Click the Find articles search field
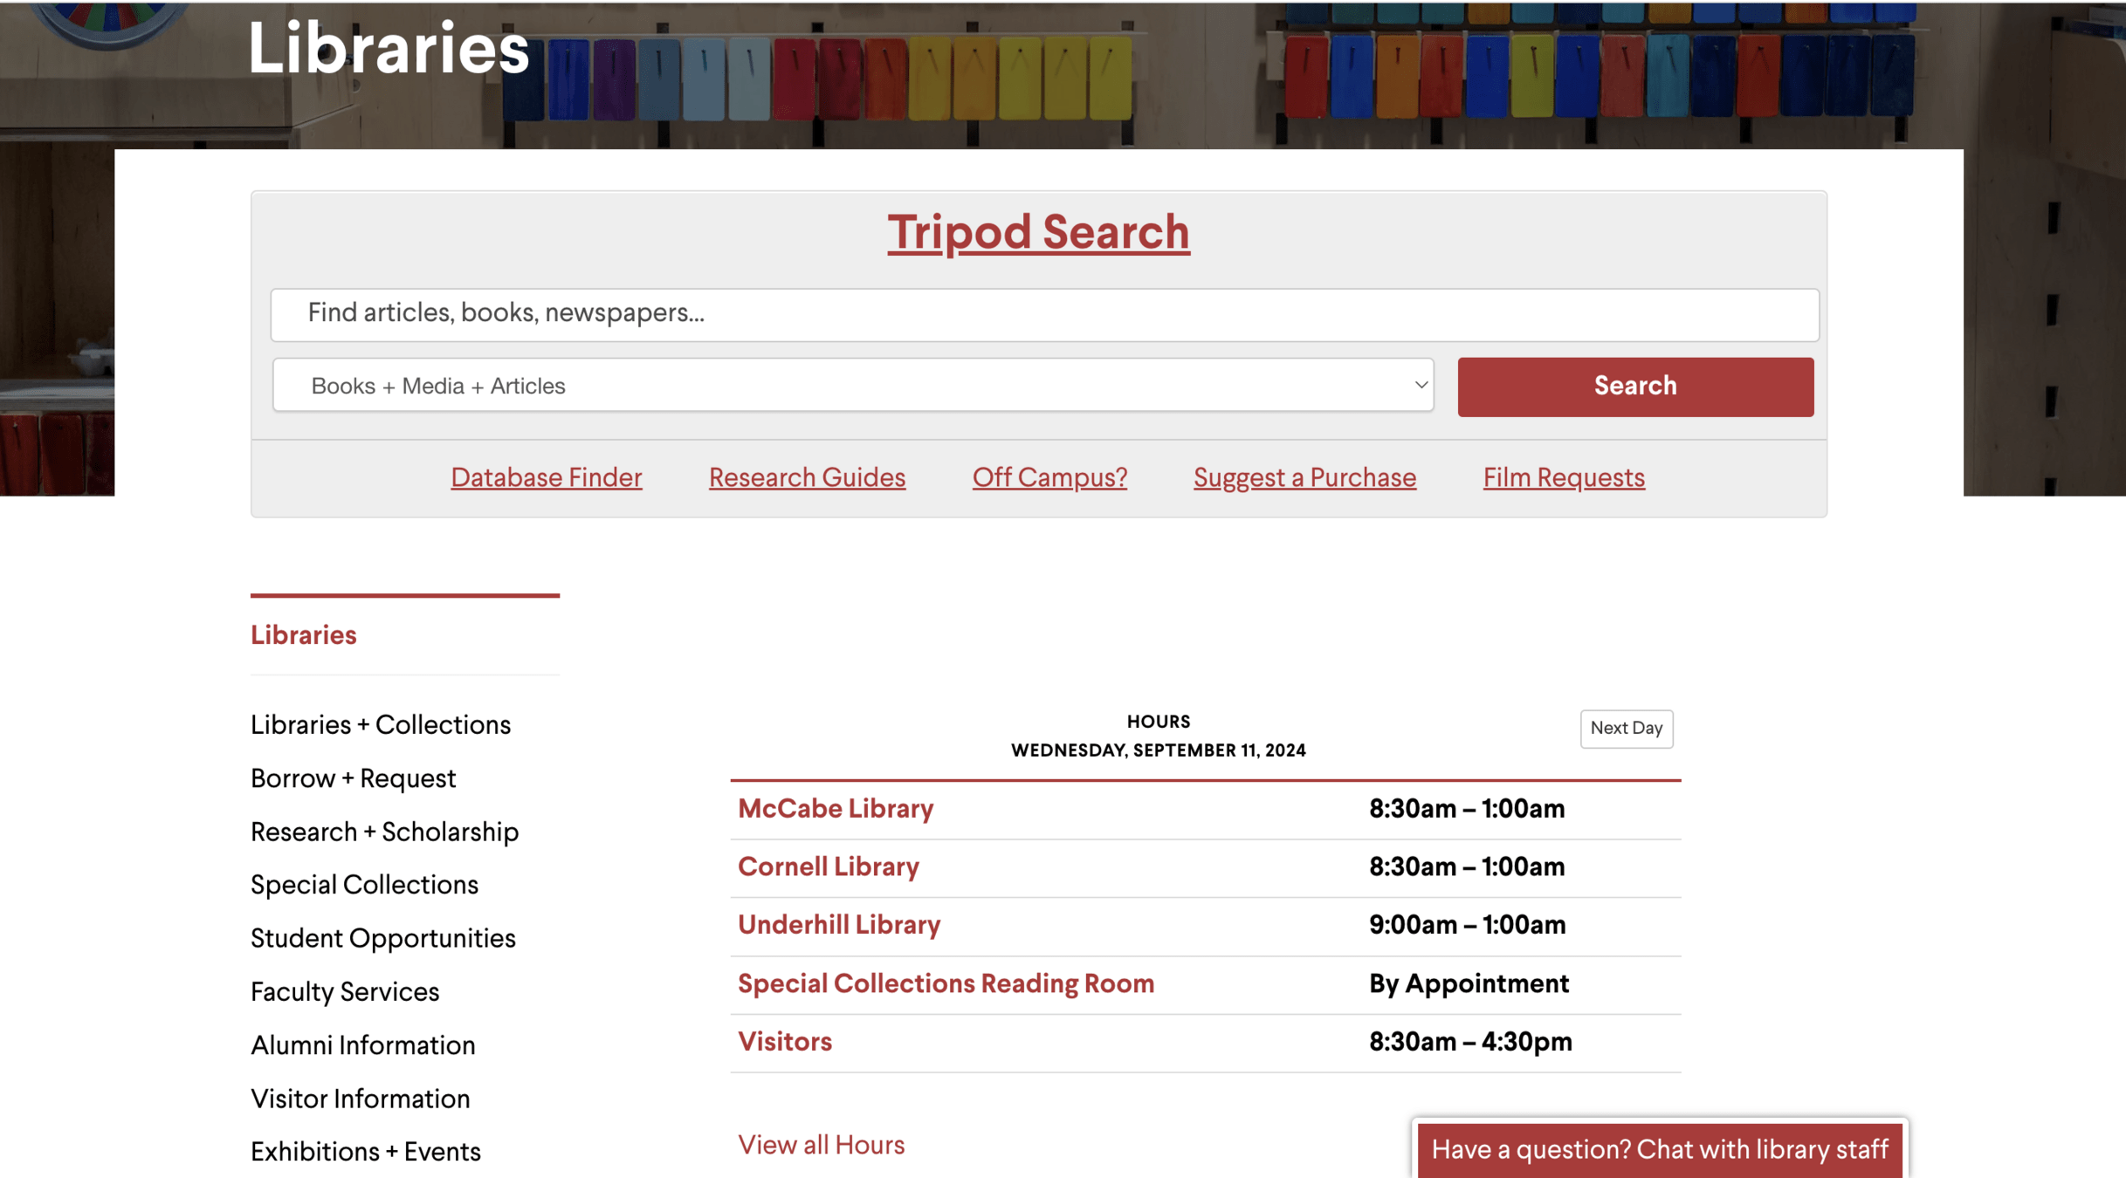Screen dimensions: 2126x1178 [1044, 314]
